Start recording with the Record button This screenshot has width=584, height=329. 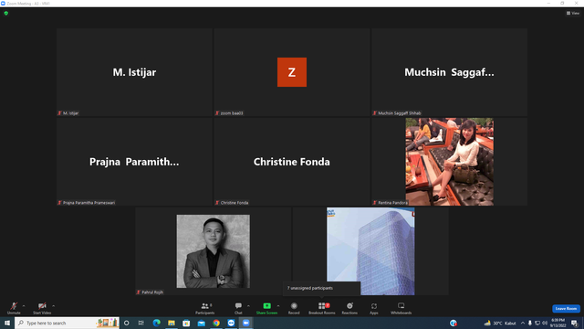pos(294,308)
